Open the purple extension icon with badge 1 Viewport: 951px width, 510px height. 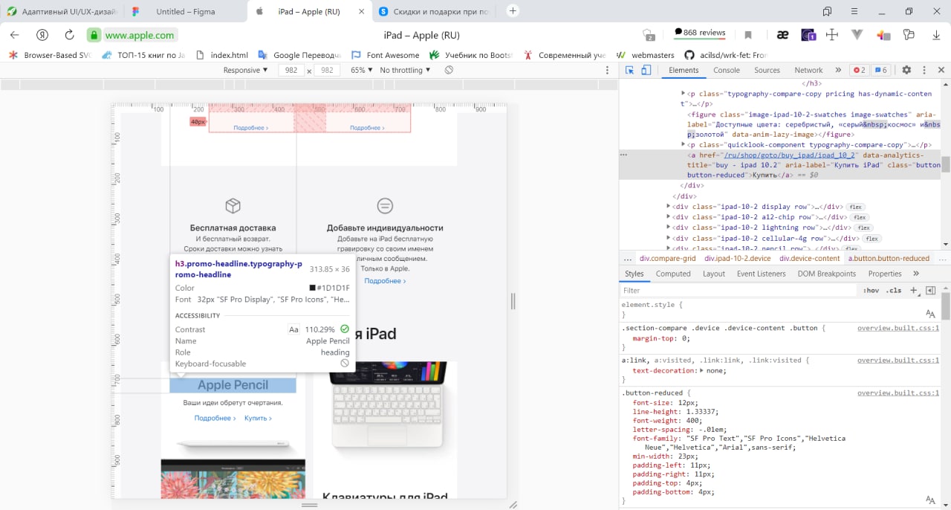tap(808, 35)
